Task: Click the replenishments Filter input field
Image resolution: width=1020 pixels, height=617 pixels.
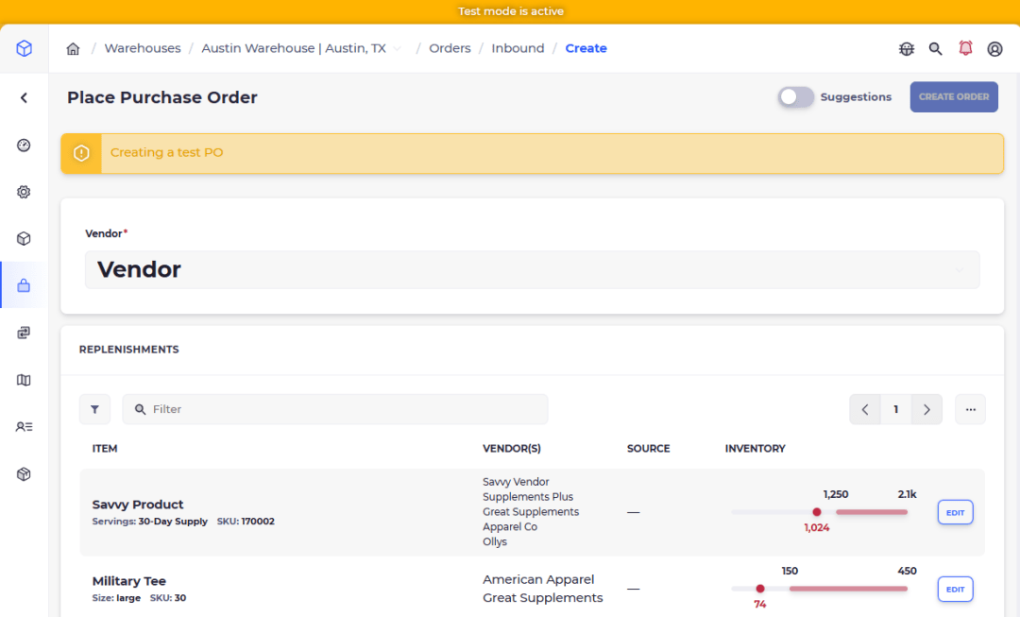Action: click(335, 409)
